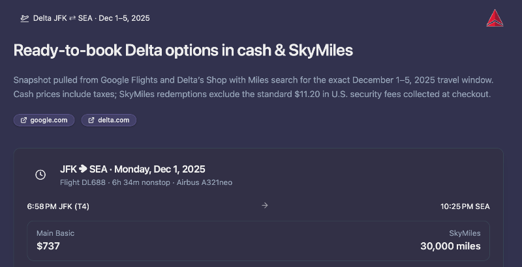Click the 6:58 PM JFK (T4) departure time

pyautogui.click(x=58, y=206)
